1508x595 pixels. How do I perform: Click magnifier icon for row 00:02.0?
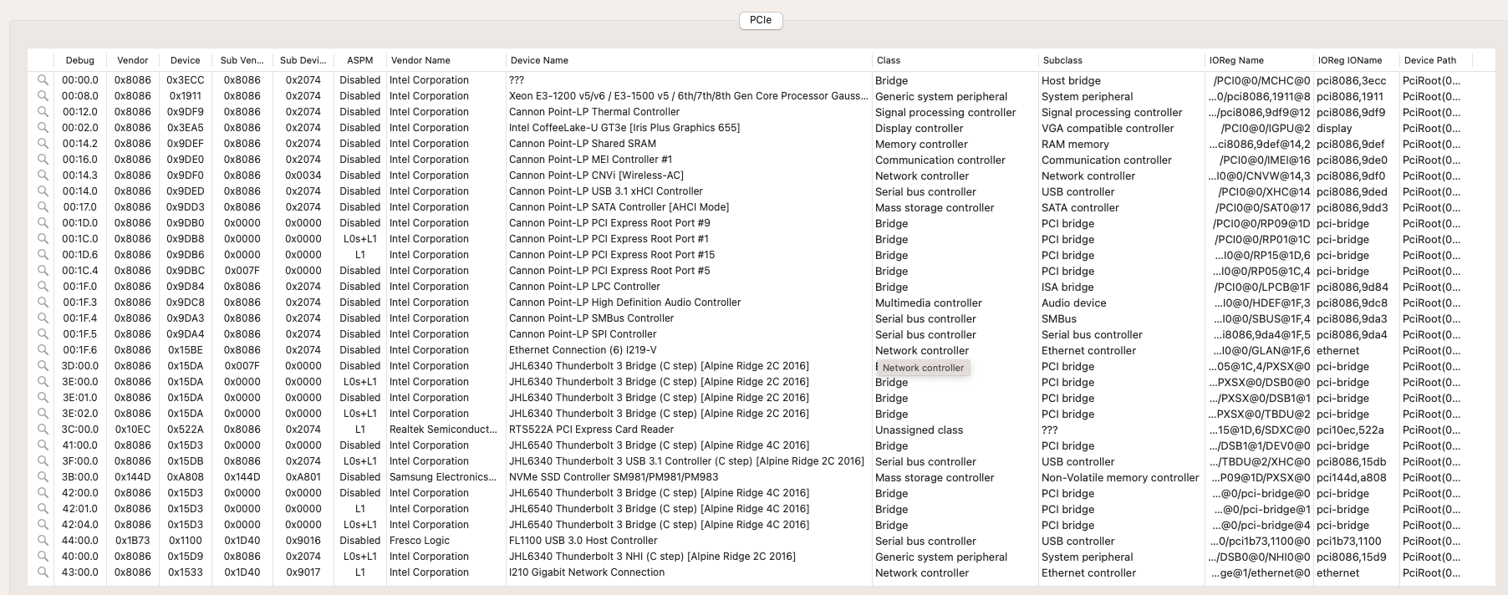(x=43, y=128)
